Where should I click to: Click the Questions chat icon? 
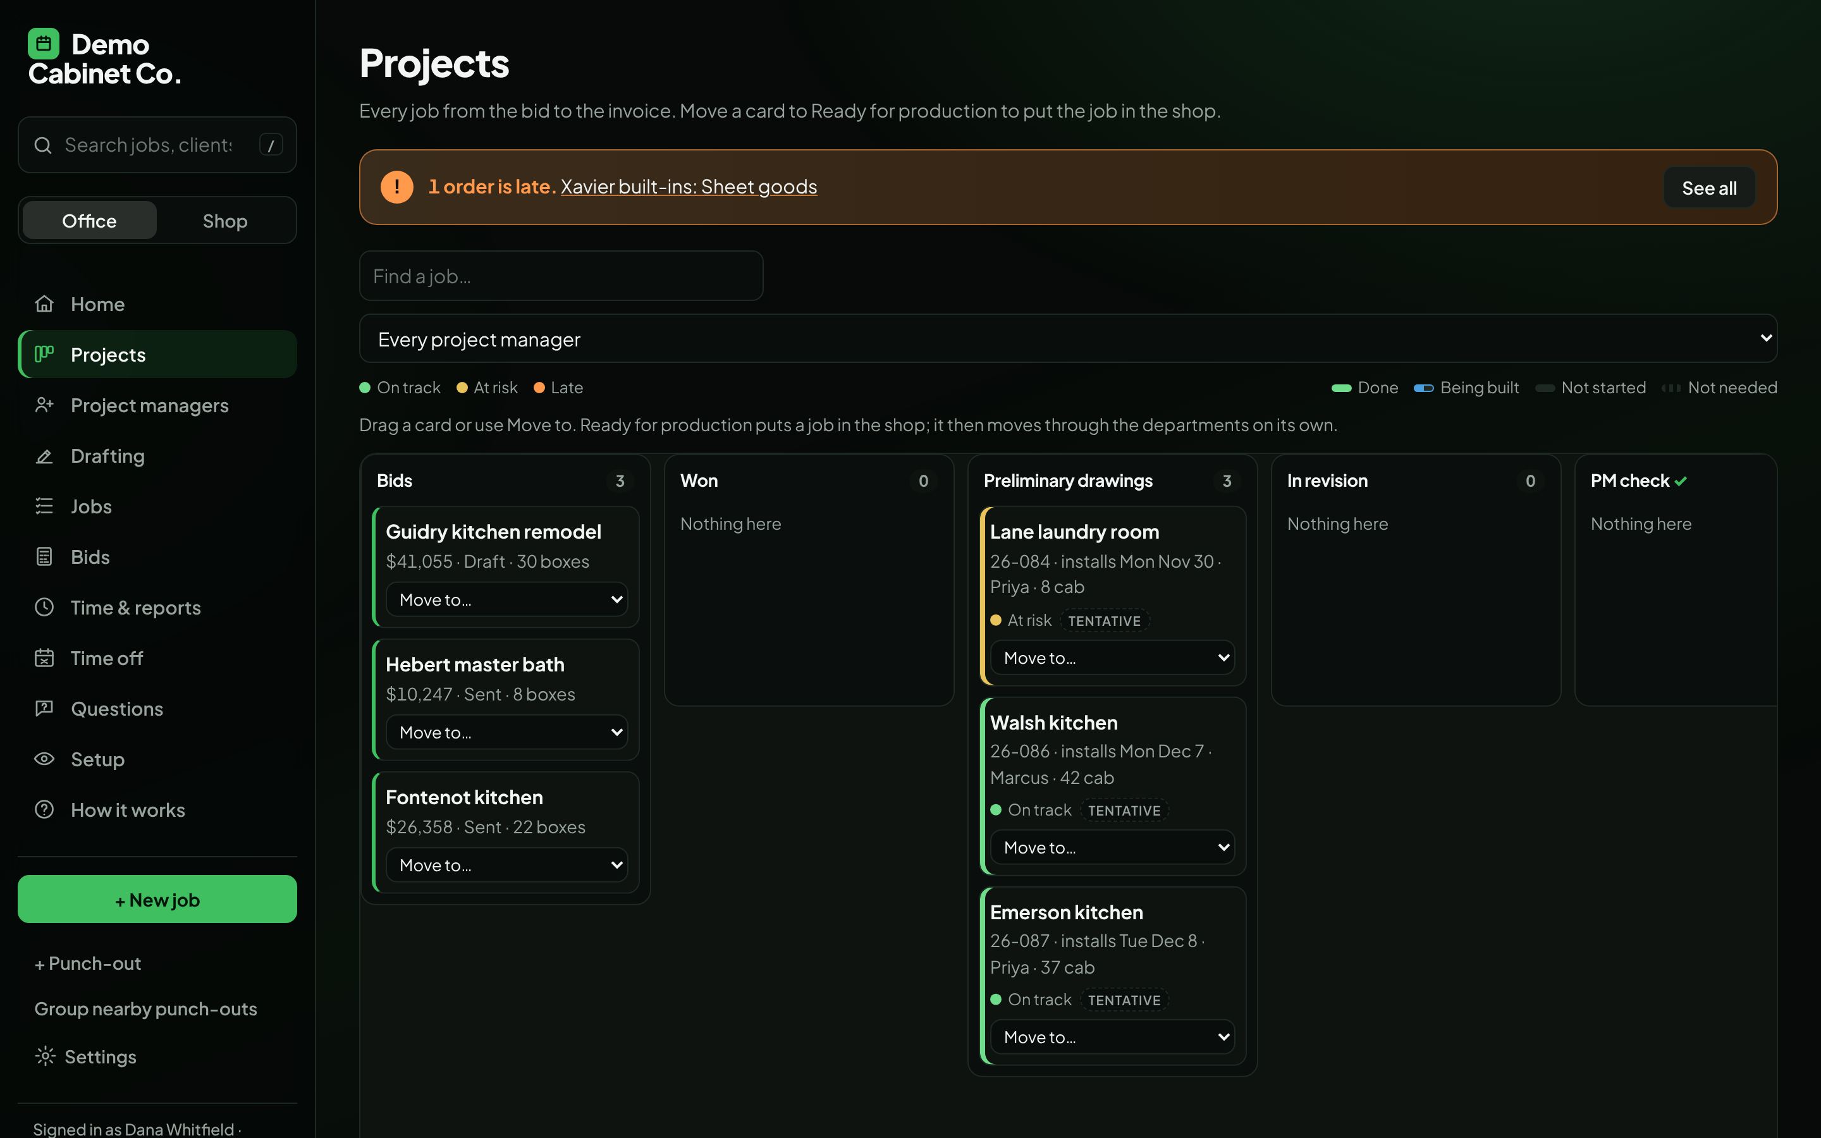[44, 708]
